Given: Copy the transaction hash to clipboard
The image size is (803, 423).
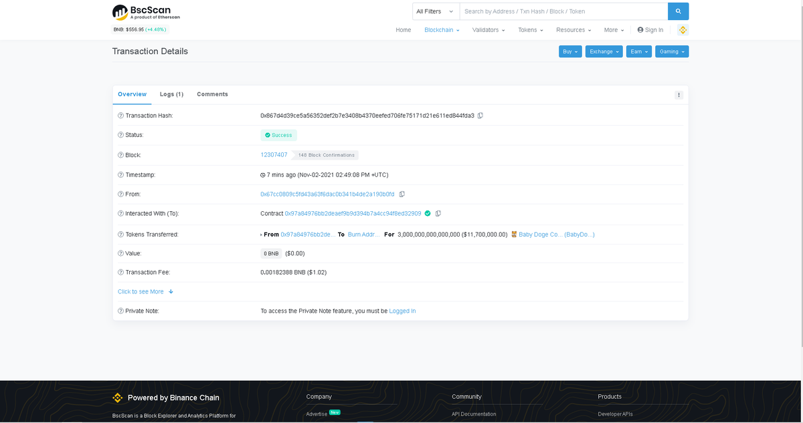Looking at the screenshot, I should coord(480,116).
